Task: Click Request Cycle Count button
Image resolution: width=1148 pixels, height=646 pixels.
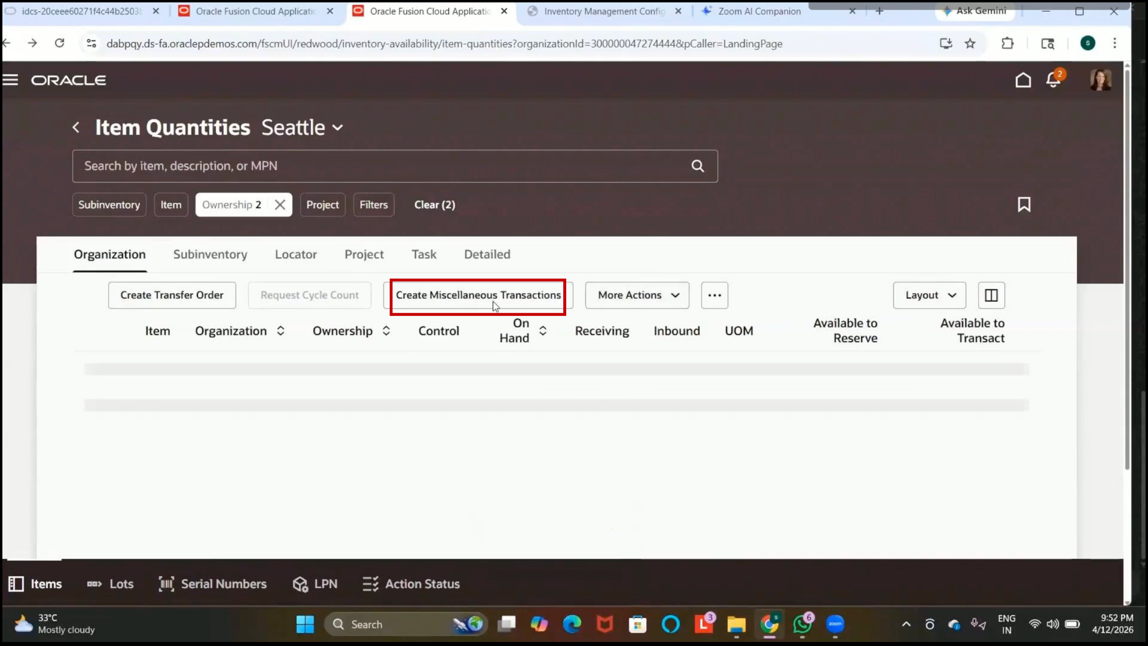Action: coord(310,295)
